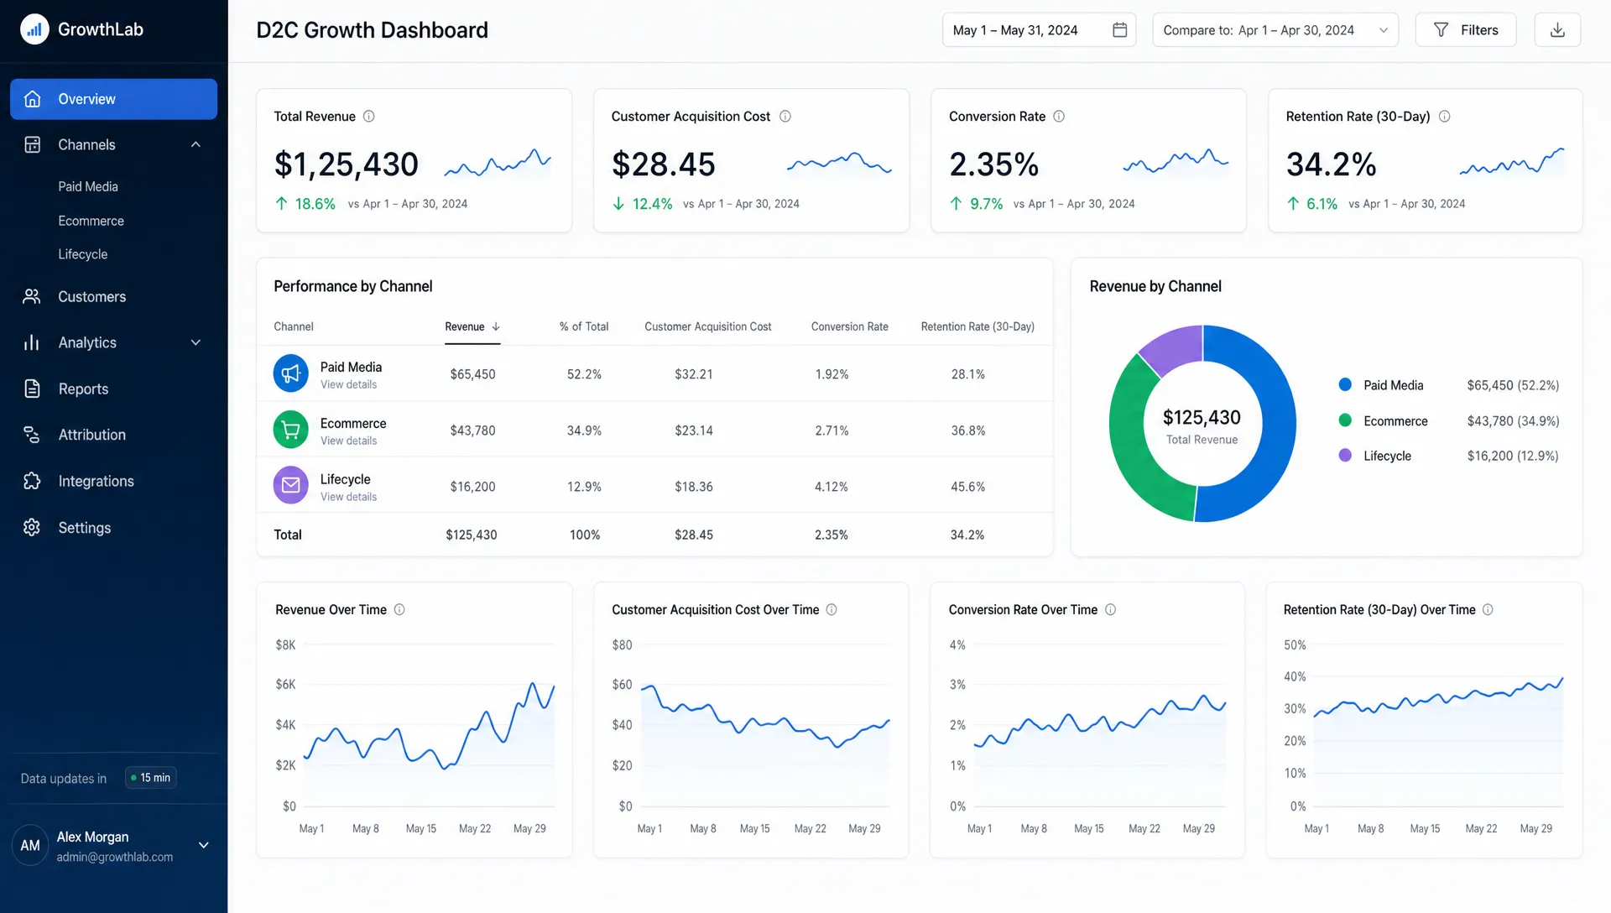Click Lifecycle purple legend dot
Image resolution: width=1611 pixels, height=913 pixels.
click(x=1345, y=455)
